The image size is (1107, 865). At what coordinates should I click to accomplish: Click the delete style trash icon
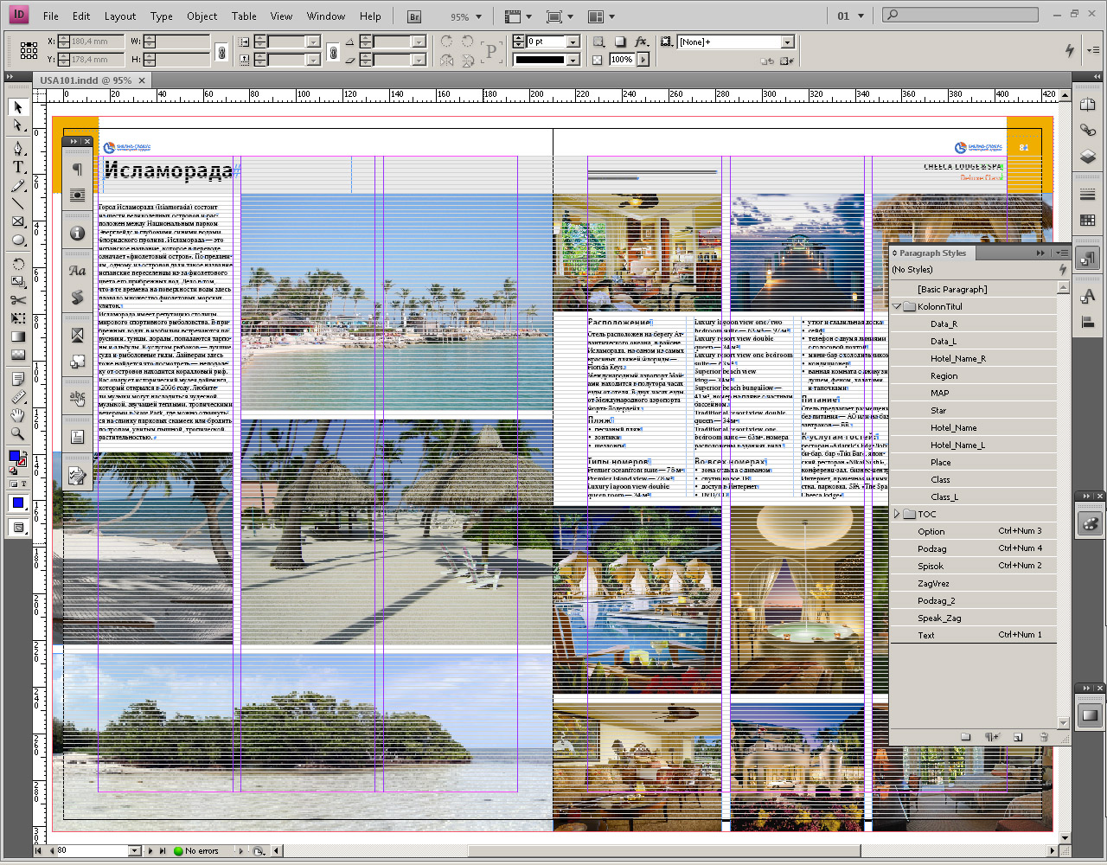click(x=1044, y=737)
